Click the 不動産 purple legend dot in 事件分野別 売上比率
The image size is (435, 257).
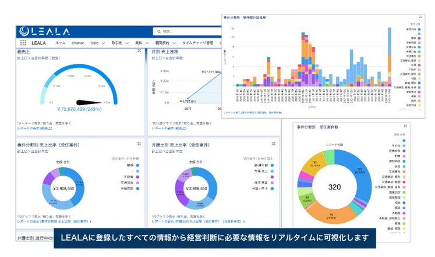[x=137, y=177]
